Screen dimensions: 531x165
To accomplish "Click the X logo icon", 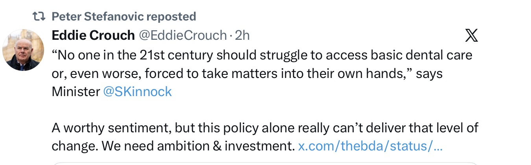I will [471, 36].
